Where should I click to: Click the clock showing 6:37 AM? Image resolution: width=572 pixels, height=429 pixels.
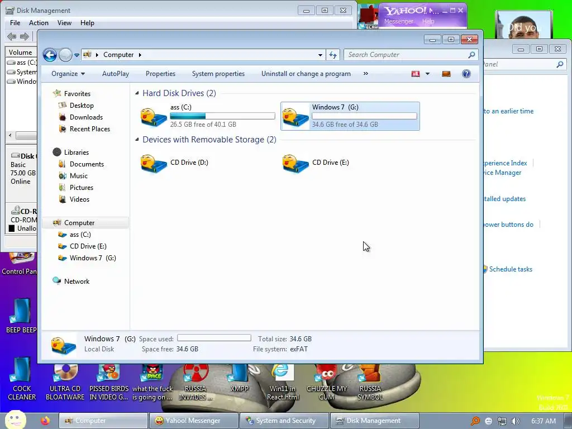click(543, 421)
